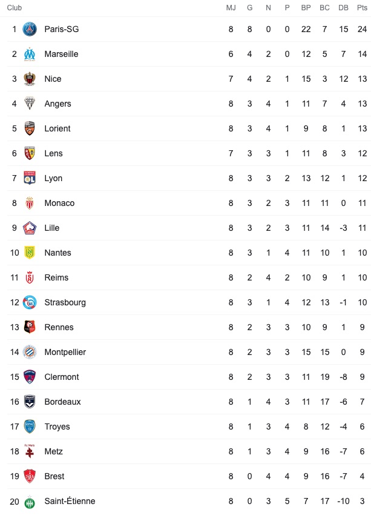371x518 pixels.
Task: Select the Montpellier team name
Action: coord(65,352)
